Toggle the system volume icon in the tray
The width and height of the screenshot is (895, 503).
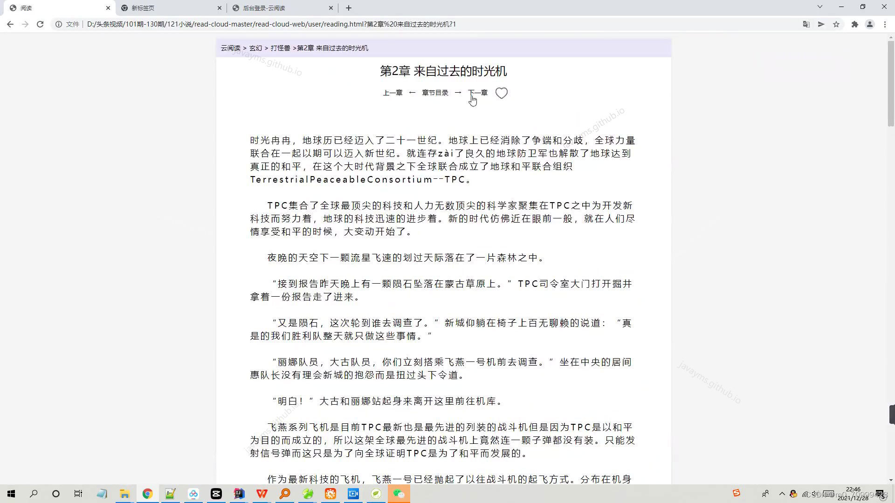tap(815, 494)
